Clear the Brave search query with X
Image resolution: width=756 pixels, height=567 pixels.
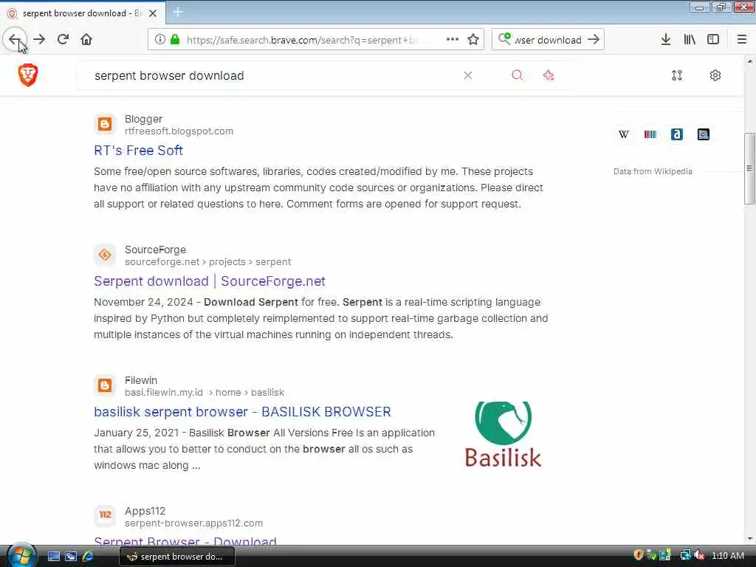[467, 75]
